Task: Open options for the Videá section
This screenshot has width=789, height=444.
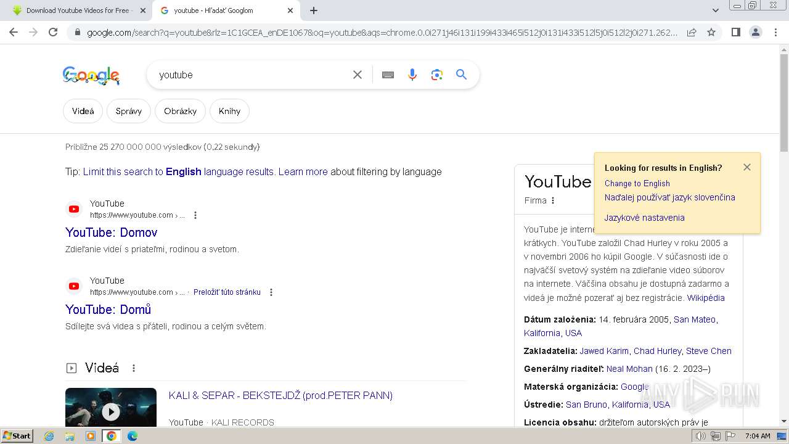Action: pos(134,368)
